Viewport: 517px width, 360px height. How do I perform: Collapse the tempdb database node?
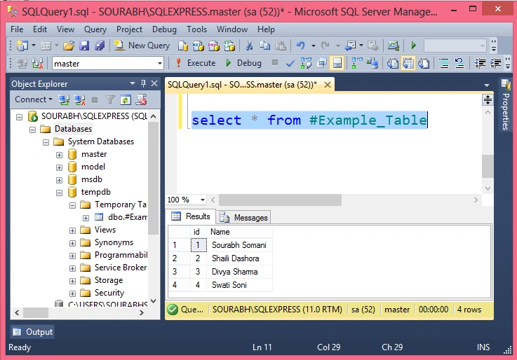tap(59, 193)
